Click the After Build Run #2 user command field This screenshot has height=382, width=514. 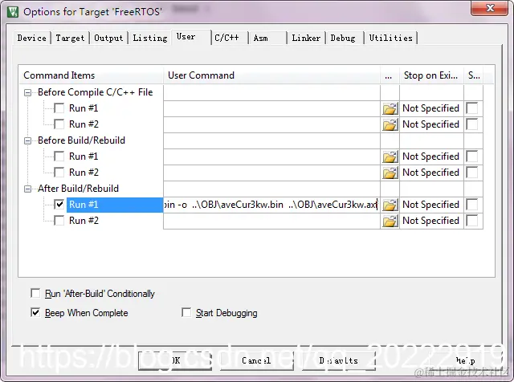(271, 221)
